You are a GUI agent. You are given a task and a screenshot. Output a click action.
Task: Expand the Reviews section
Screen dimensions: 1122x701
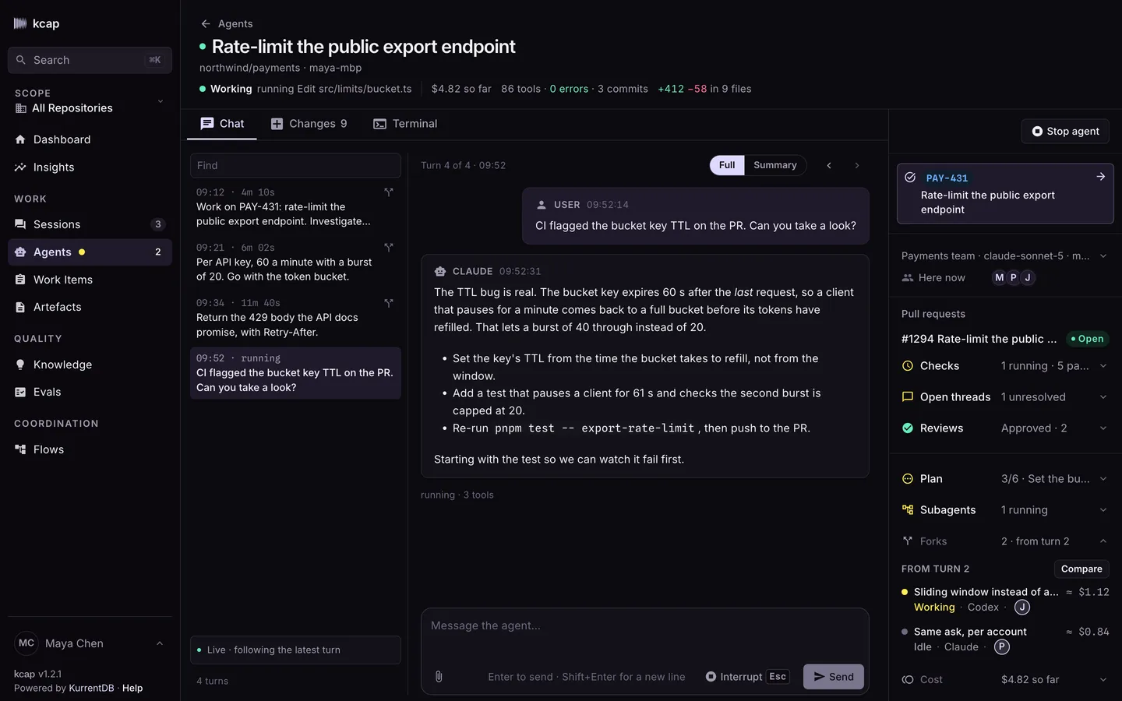coord(1005,428)
